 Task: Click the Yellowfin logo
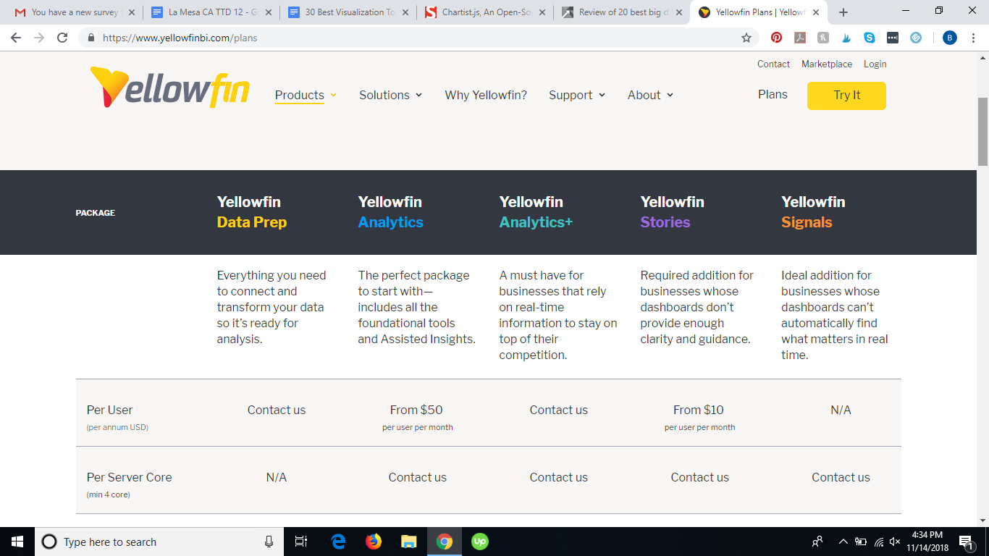(170, 88)
